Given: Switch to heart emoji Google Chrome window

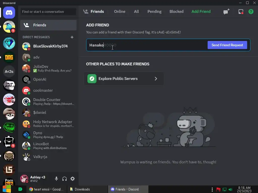Looking at the screenshot, I should pos(47,189).
